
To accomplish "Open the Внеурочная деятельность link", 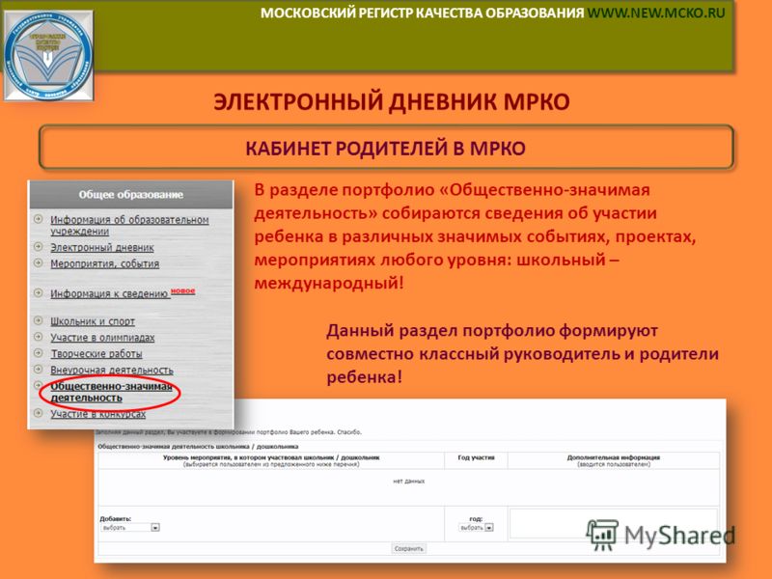I will pyautogui.click(x=112, y=371).
